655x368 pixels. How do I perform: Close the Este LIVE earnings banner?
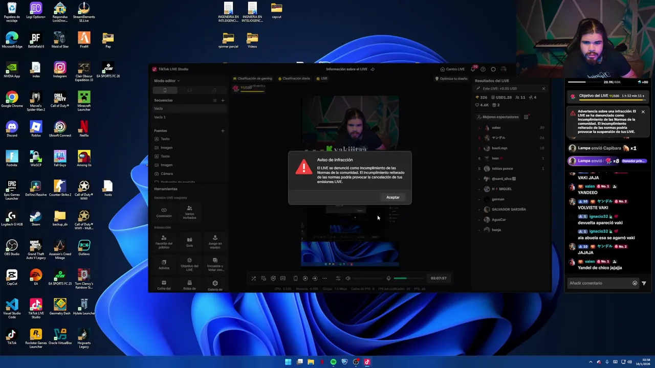pyautogui.click(x=543, y=88)
